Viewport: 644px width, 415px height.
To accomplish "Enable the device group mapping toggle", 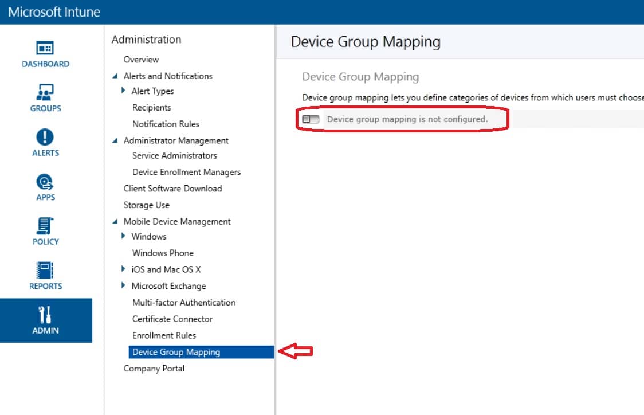I will point(311,119).
